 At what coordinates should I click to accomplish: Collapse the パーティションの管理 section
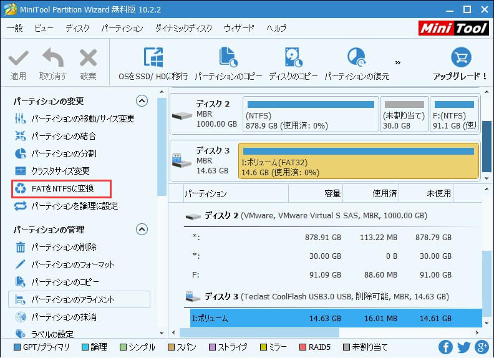click(x=142, y=229)
